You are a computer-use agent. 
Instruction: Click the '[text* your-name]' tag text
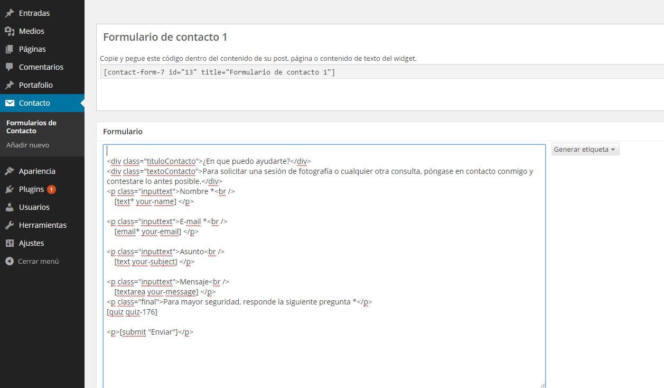coord(145,201)
